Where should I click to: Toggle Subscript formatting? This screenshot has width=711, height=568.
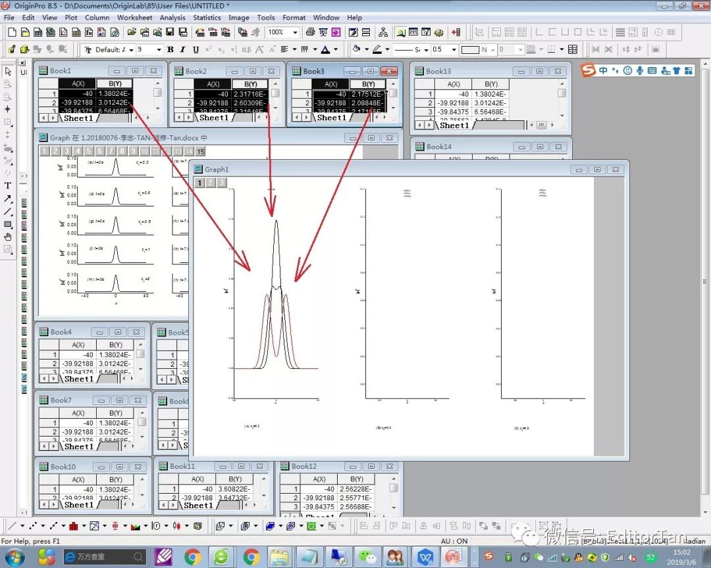(x=221, y=49)
